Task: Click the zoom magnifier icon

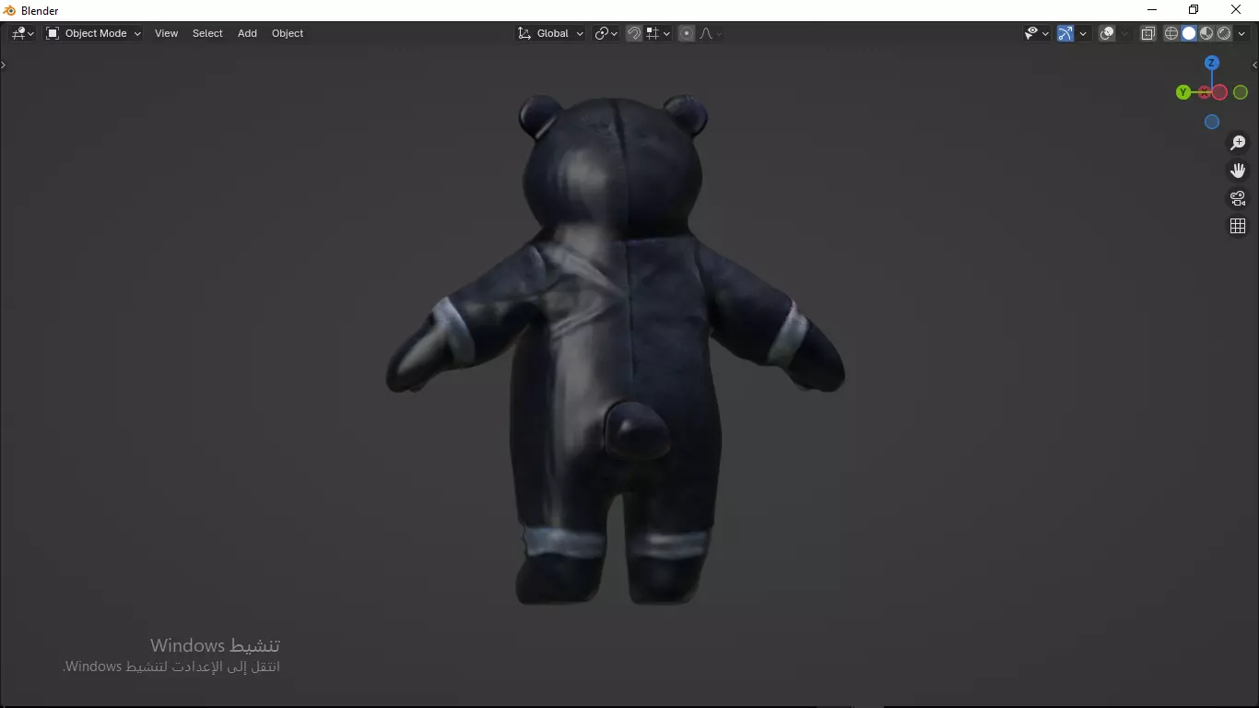Action: [x=1238, y=143]
